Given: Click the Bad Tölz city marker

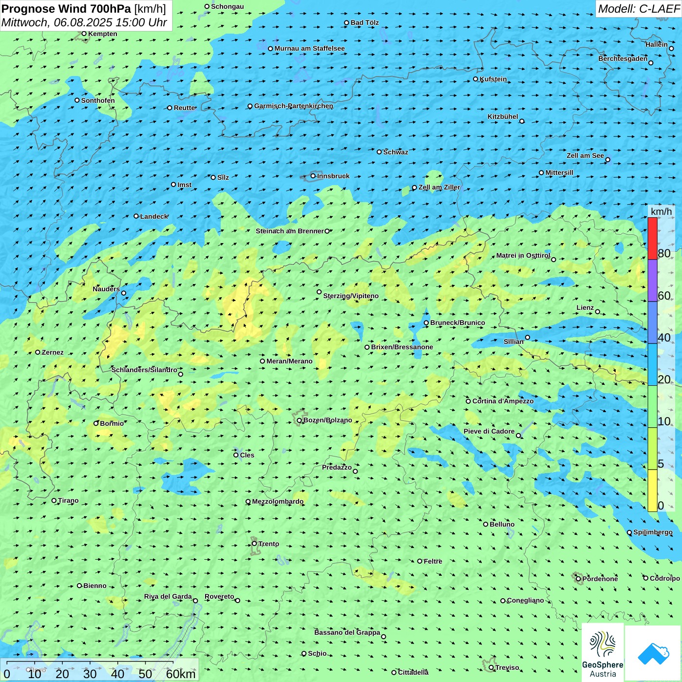Looking at the screenshot, I should tap(347, 22).
